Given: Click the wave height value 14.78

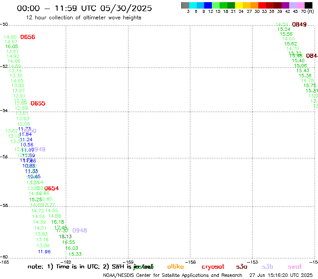Looking at the screenshot, I should click(x=307, y=81).
